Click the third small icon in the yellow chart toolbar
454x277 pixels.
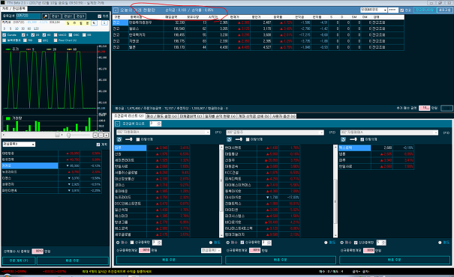click(x=81, y=23)
